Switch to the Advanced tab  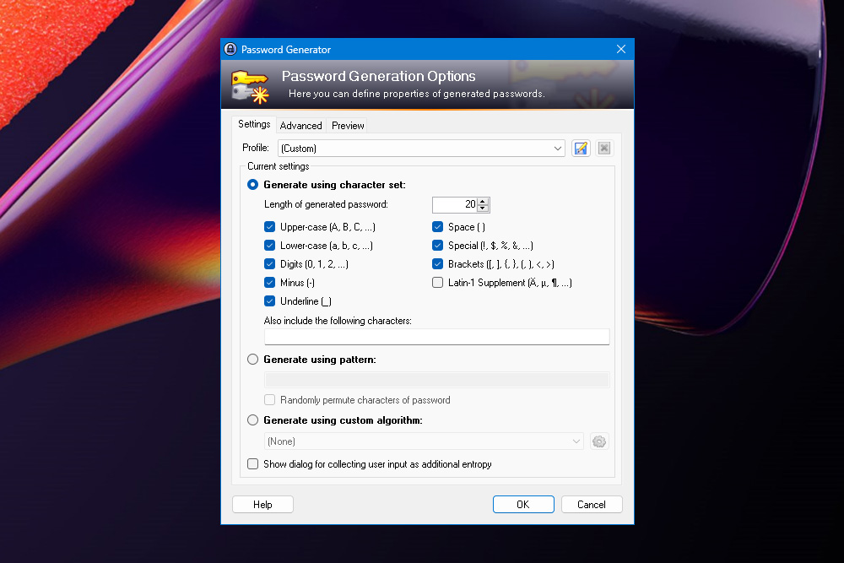click(x=300, y=125)
